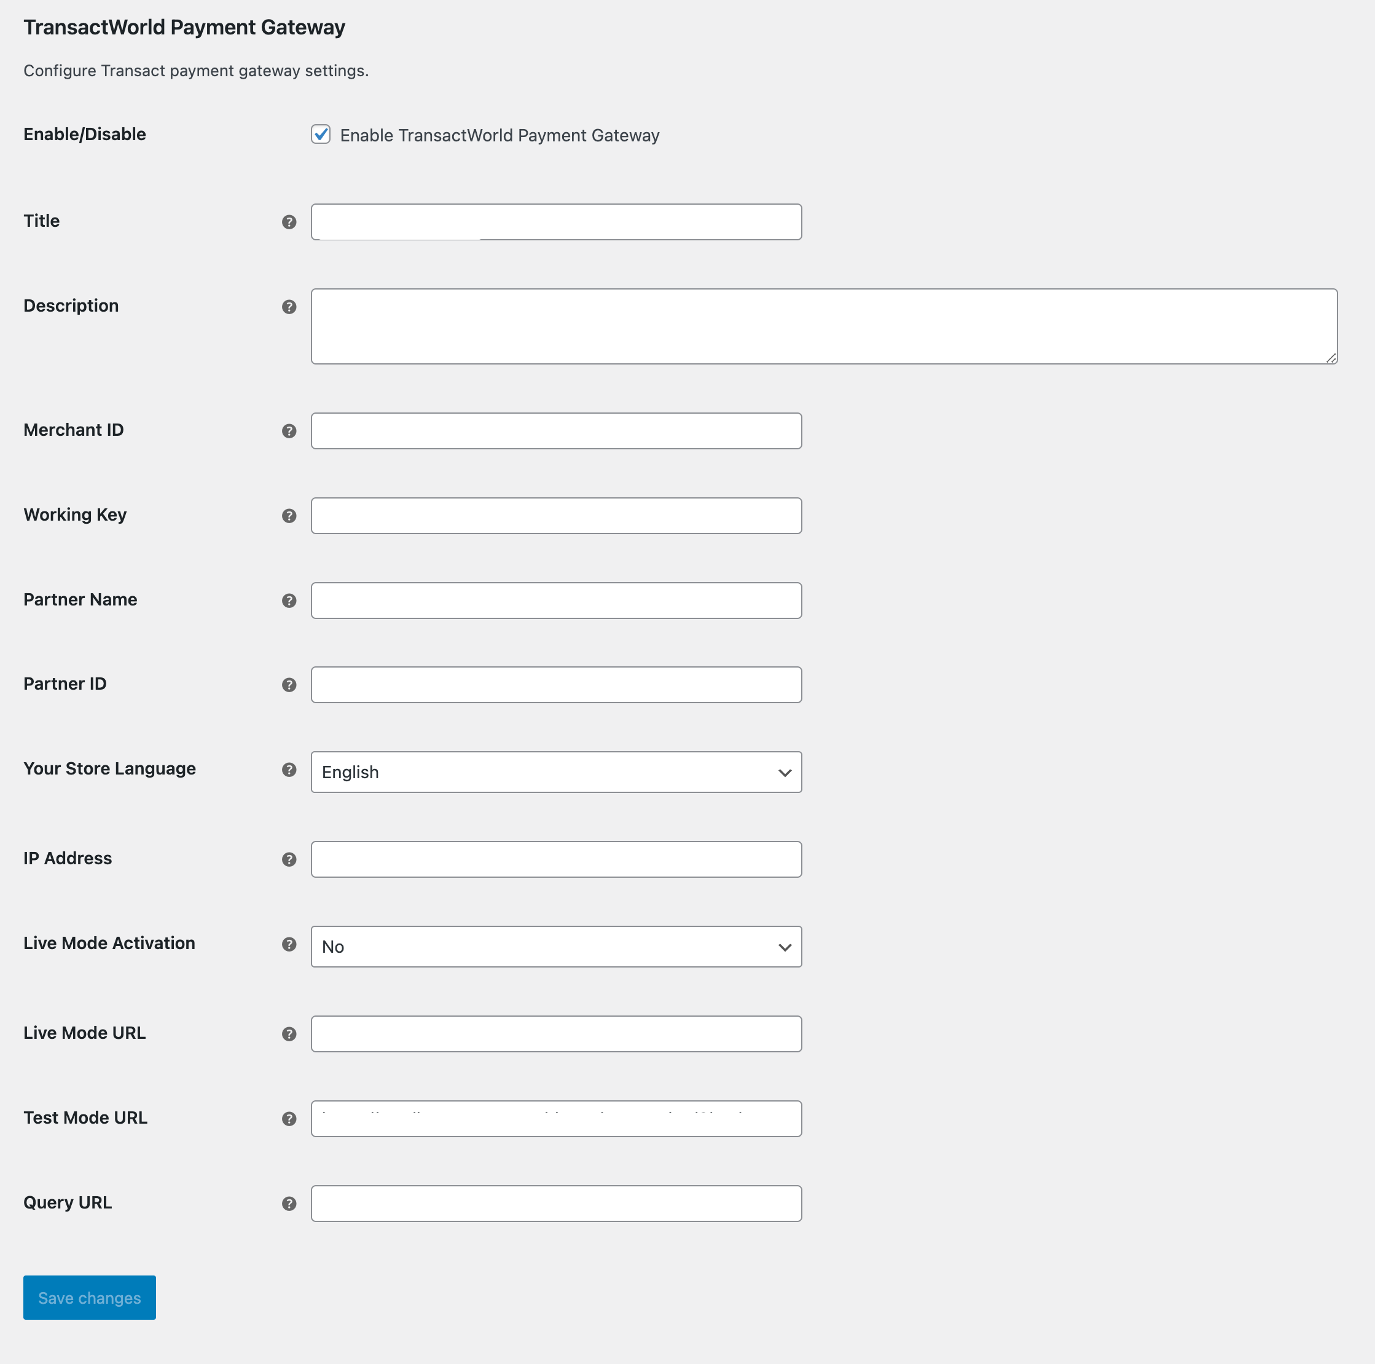The width and height of the screenshot is (1375, 1364).
Task: Click the Live Mode Activation help icon
Action: tap(289, 944)
